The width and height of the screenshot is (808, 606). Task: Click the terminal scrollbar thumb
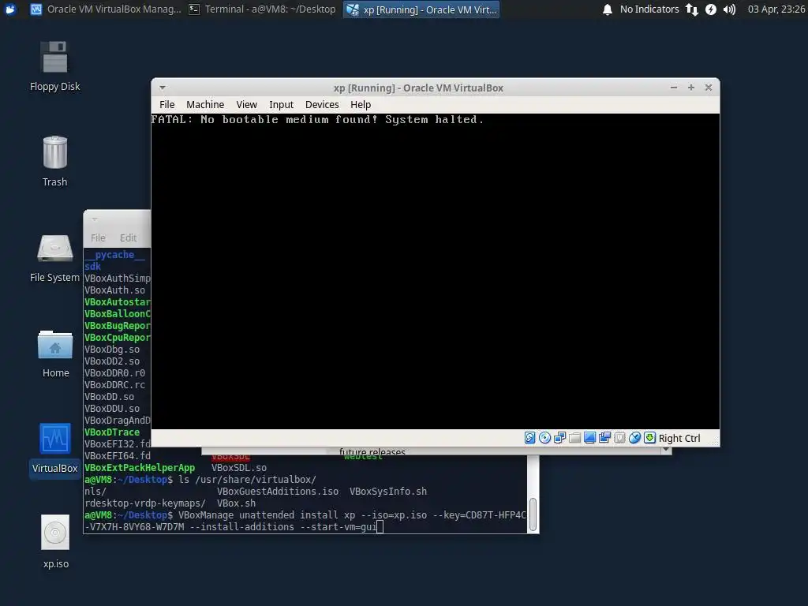[533, 514]
